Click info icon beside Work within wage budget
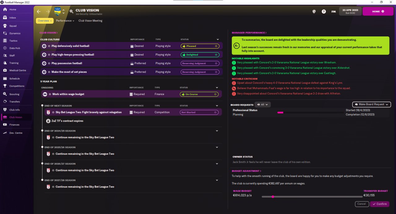 click(49, 94)
